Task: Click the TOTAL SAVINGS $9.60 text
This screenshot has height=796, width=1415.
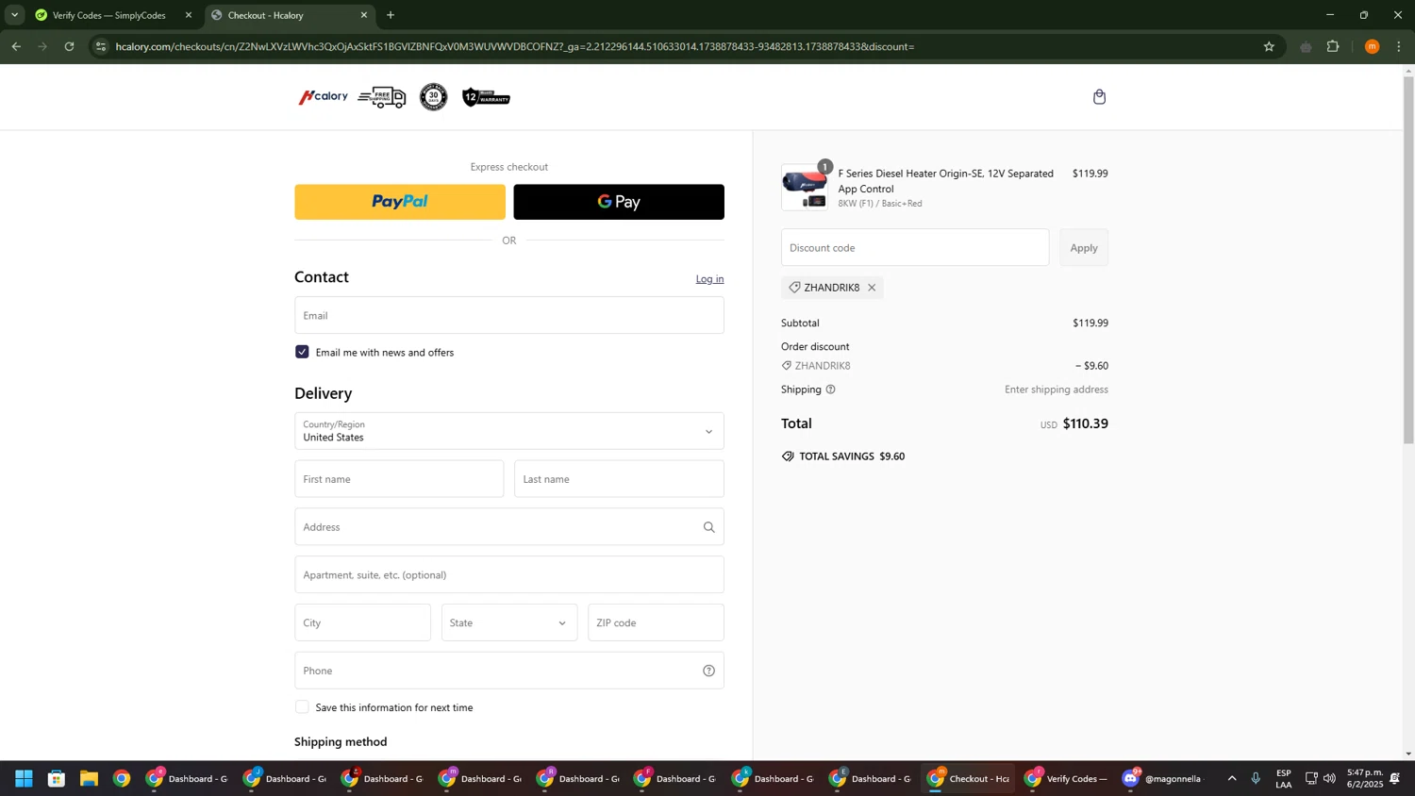Action: (851, 456)
